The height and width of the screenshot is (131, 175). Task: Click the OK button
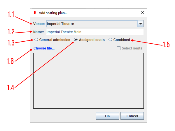[x=107, y=116]
